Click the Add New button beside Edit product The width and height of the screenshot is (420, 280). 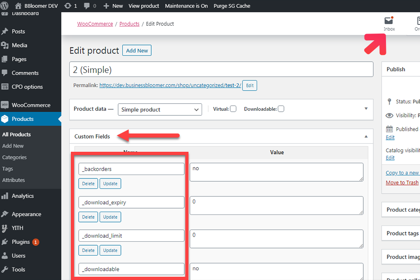137,50
